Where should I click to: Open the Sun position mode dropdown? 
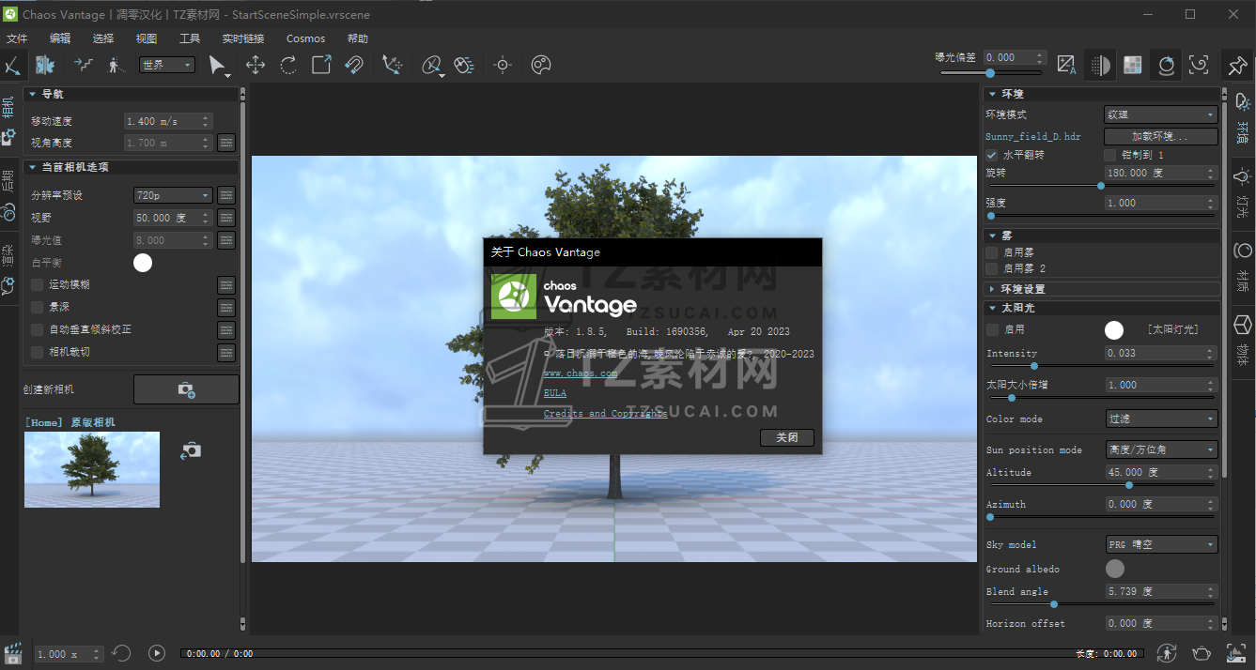pyautogui.click(x=1161, y=449)
